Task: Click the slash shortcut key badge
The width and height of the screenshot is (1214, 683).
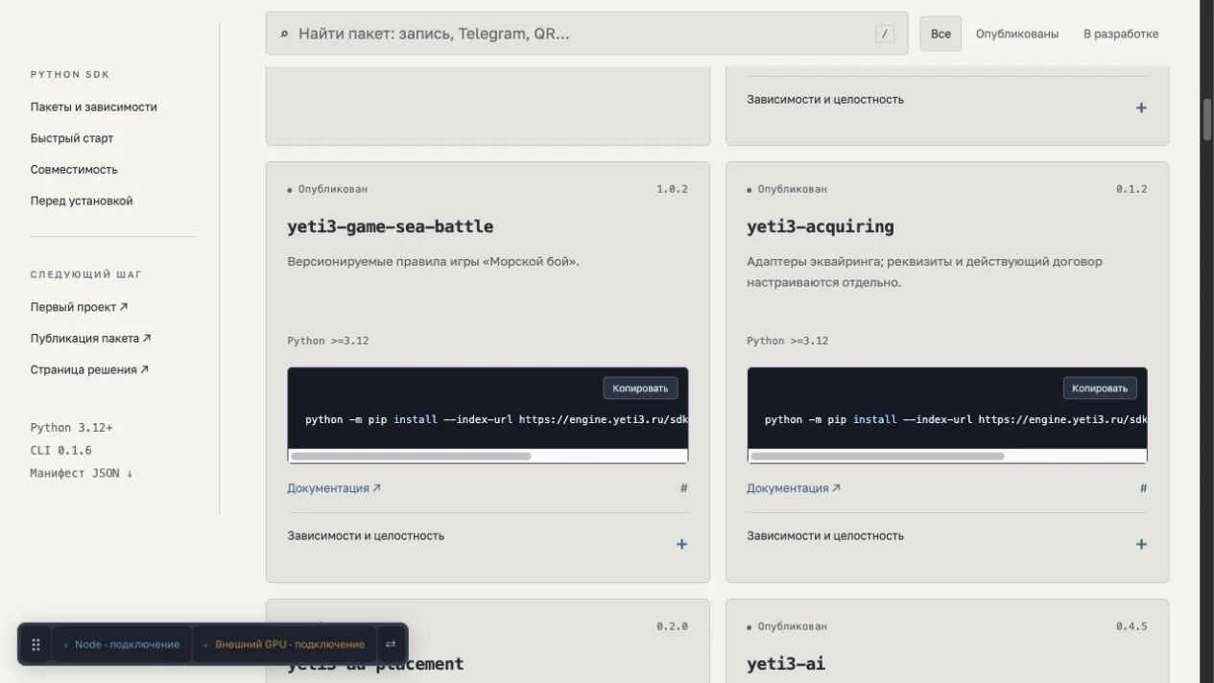Action: (885, 34)
